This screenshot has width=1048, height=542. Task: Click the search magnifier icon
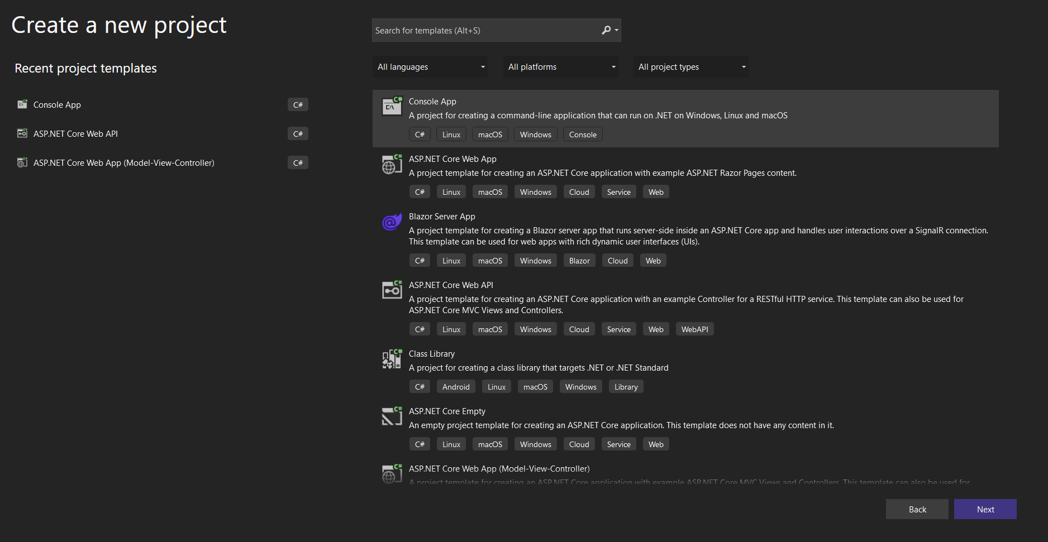[x=606, y=30]
